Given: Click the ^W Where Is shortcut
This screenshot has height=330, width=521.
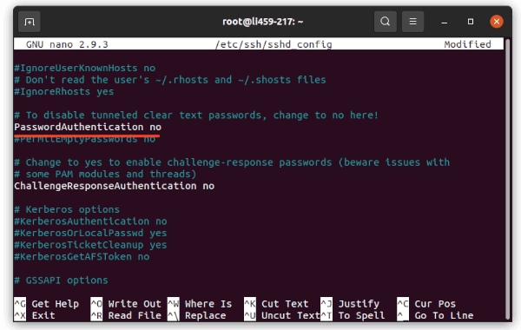Looking at the screenshot, I should [200, 304].
